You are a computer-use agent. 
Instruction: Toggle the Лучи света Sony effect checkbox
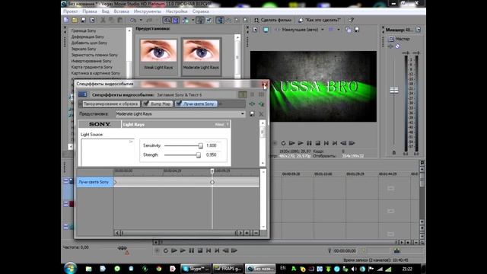click(179, 104)
